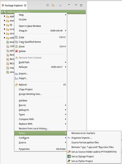Choose Remove *.pyc, *.pyo files option
Screen dimensions: 122x164
[94, 147]
